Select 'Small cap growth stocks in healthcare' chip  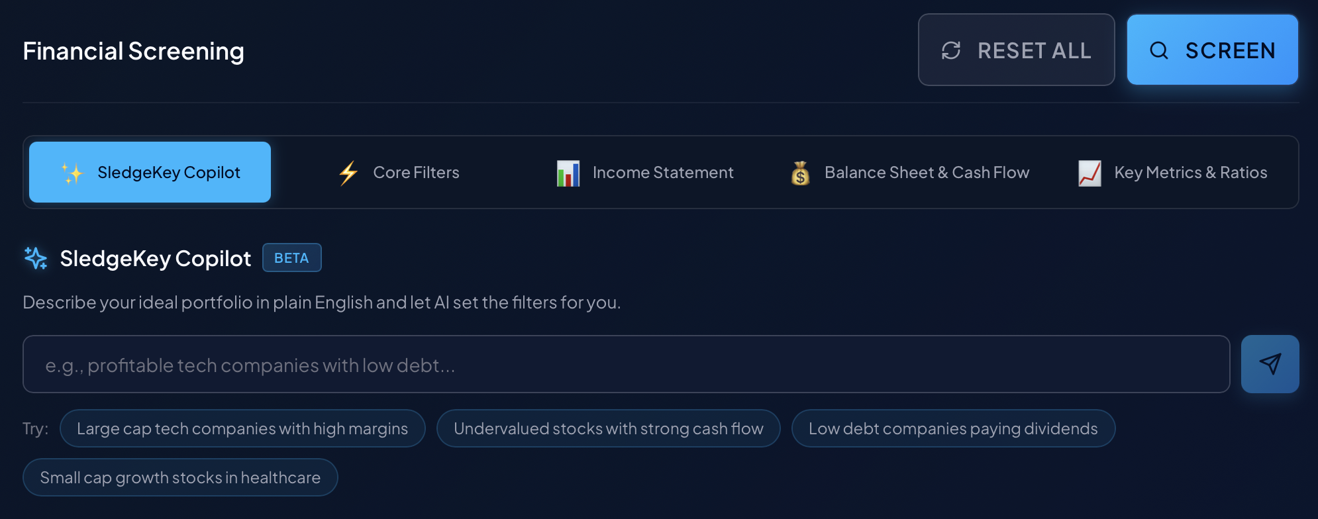(x=180, y=478)
